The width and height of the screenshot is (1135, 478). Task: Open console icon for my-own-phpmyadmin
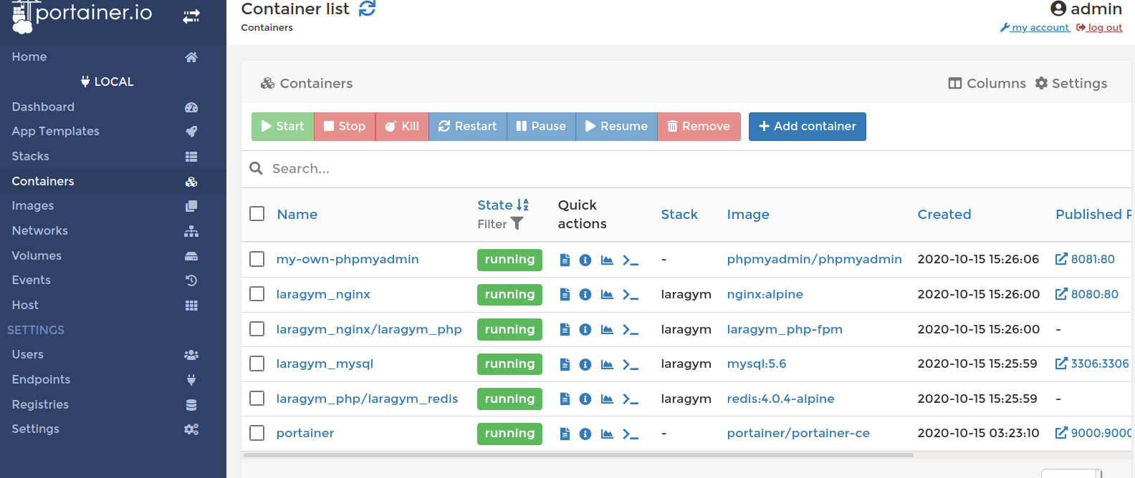[x=631, y=260]
